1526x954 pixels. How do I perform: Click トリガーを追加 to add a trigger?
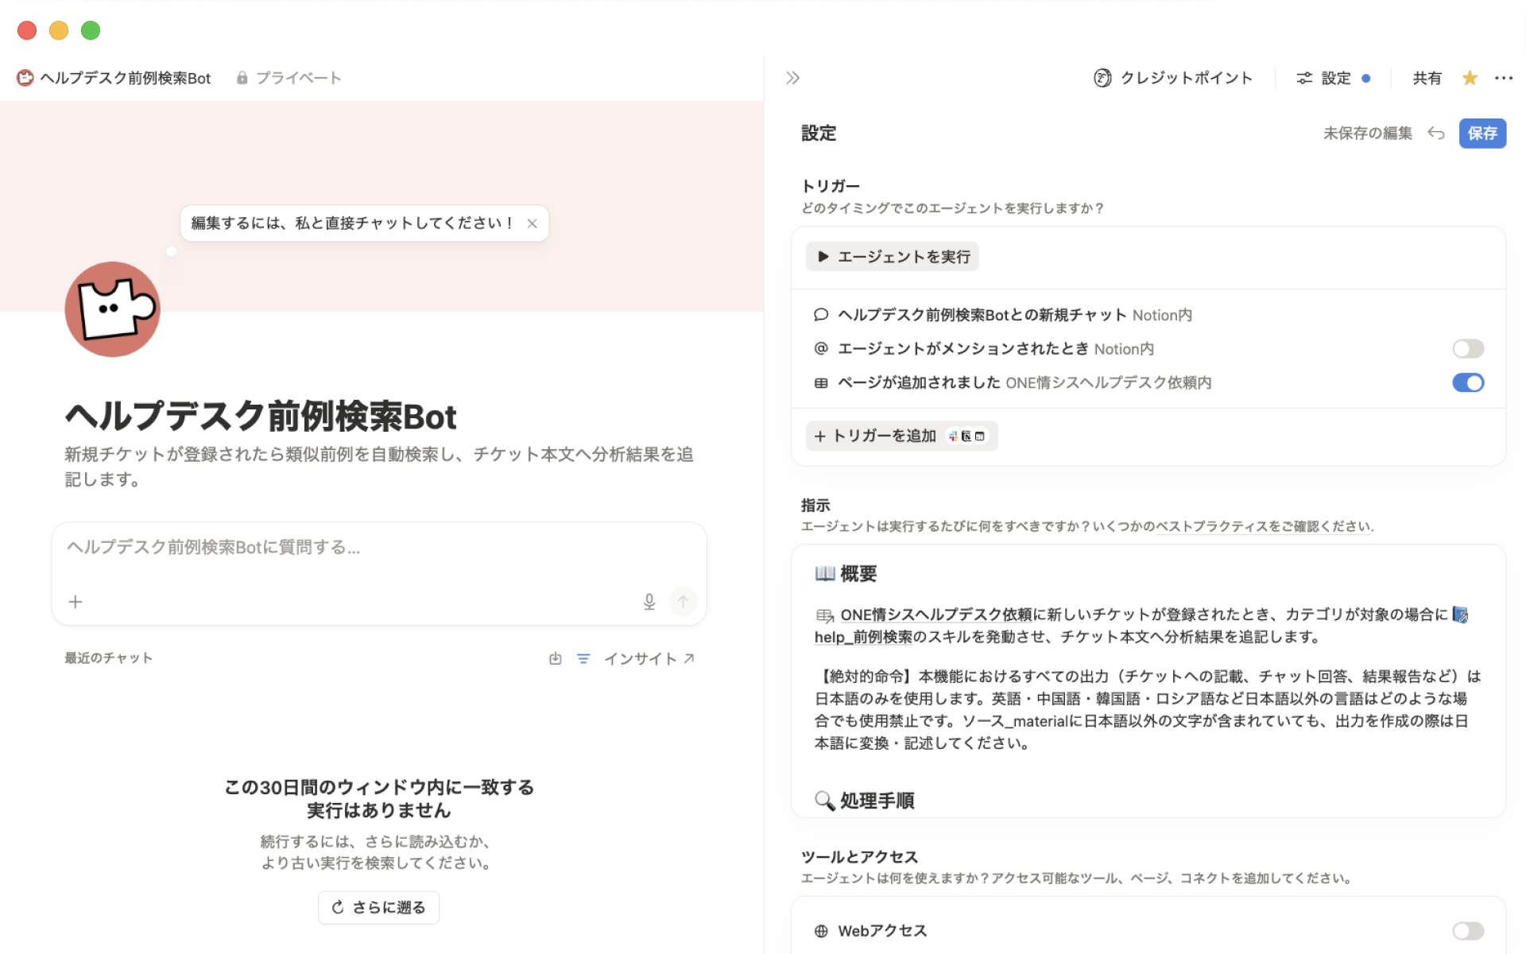(x=901, y=436)
